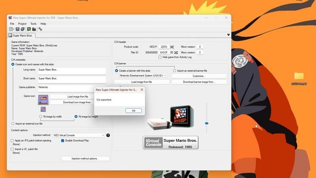Choose 'Fit image by width' option

(40, 117)
